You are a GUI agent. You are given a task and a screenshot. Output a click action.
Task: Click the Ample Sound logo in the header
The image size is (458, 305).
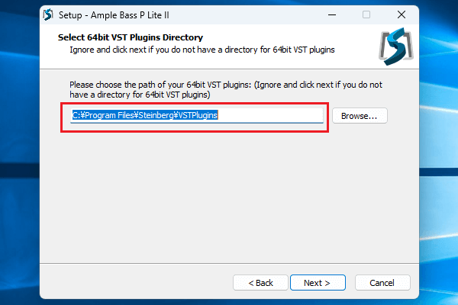coord(395,48)
